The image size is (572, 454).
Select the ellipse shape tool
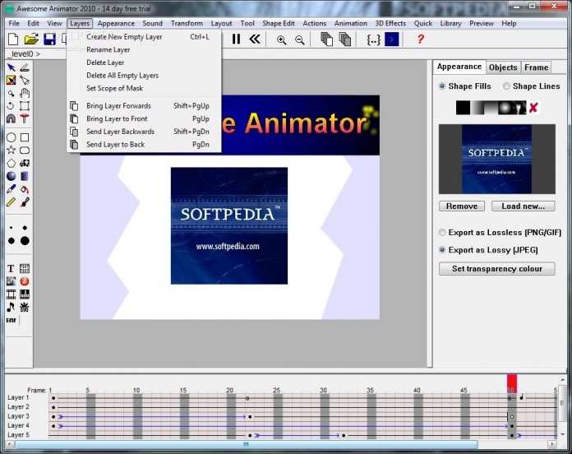pos(11,137)
